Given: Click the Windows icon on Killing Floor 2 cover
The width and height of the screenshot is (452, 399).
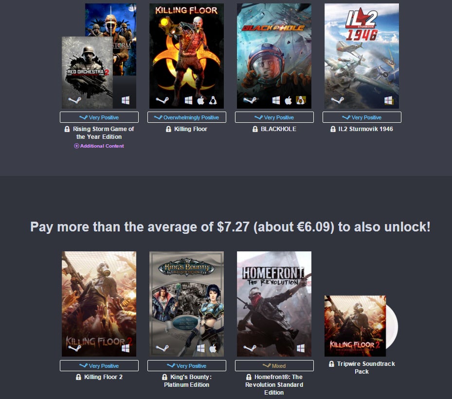Looking at the screenshot, I should tap(126, 348).
